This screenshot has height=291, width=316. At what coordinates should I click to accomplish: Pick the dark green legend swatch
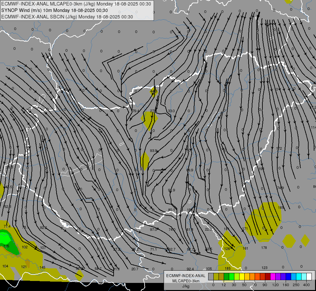pos(226,276)
